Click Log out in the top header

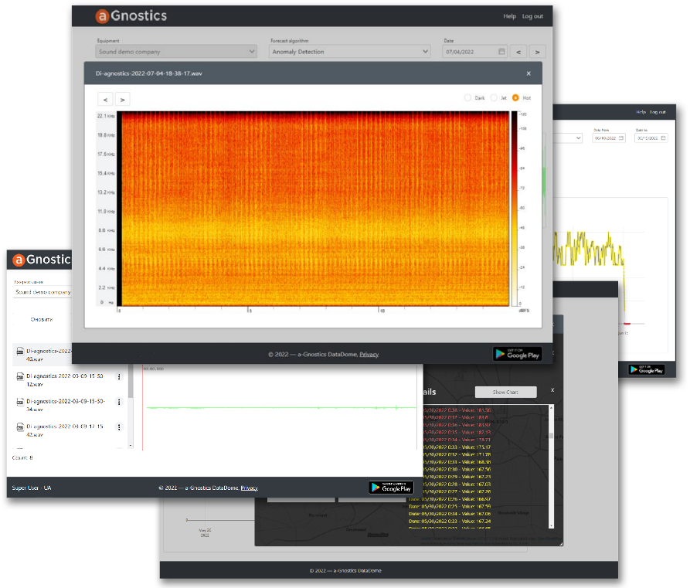point(532,16)
